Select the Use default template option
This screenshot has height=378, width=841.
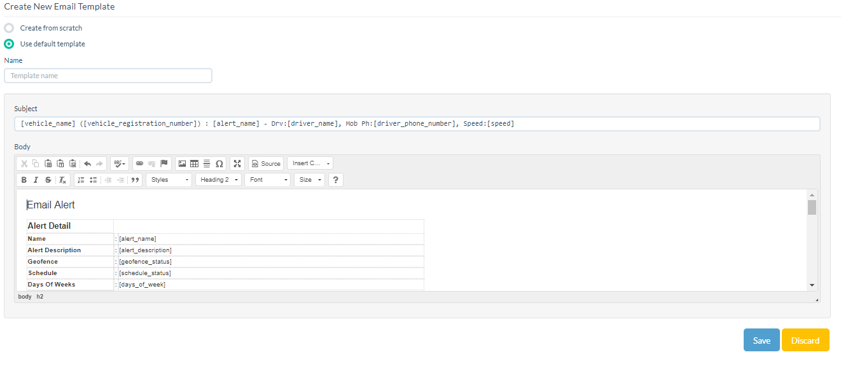click(9, 44)
